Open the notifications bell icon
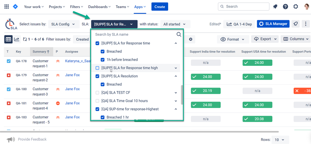The image size is (311, 144). click(x=275, y=7)
